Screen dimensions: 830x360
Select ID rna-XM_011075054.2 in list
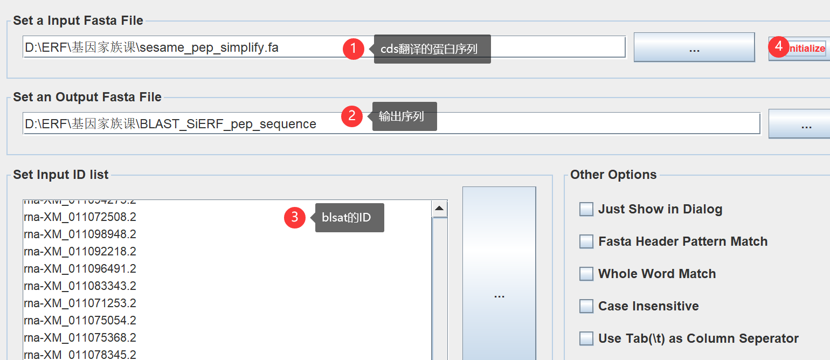pyautogui.click(x=80, y=320)
